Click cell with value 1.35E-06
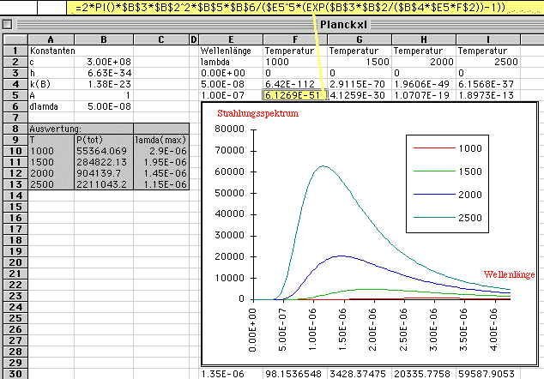This screenshot has width=544, height=379. click(231, 374)
